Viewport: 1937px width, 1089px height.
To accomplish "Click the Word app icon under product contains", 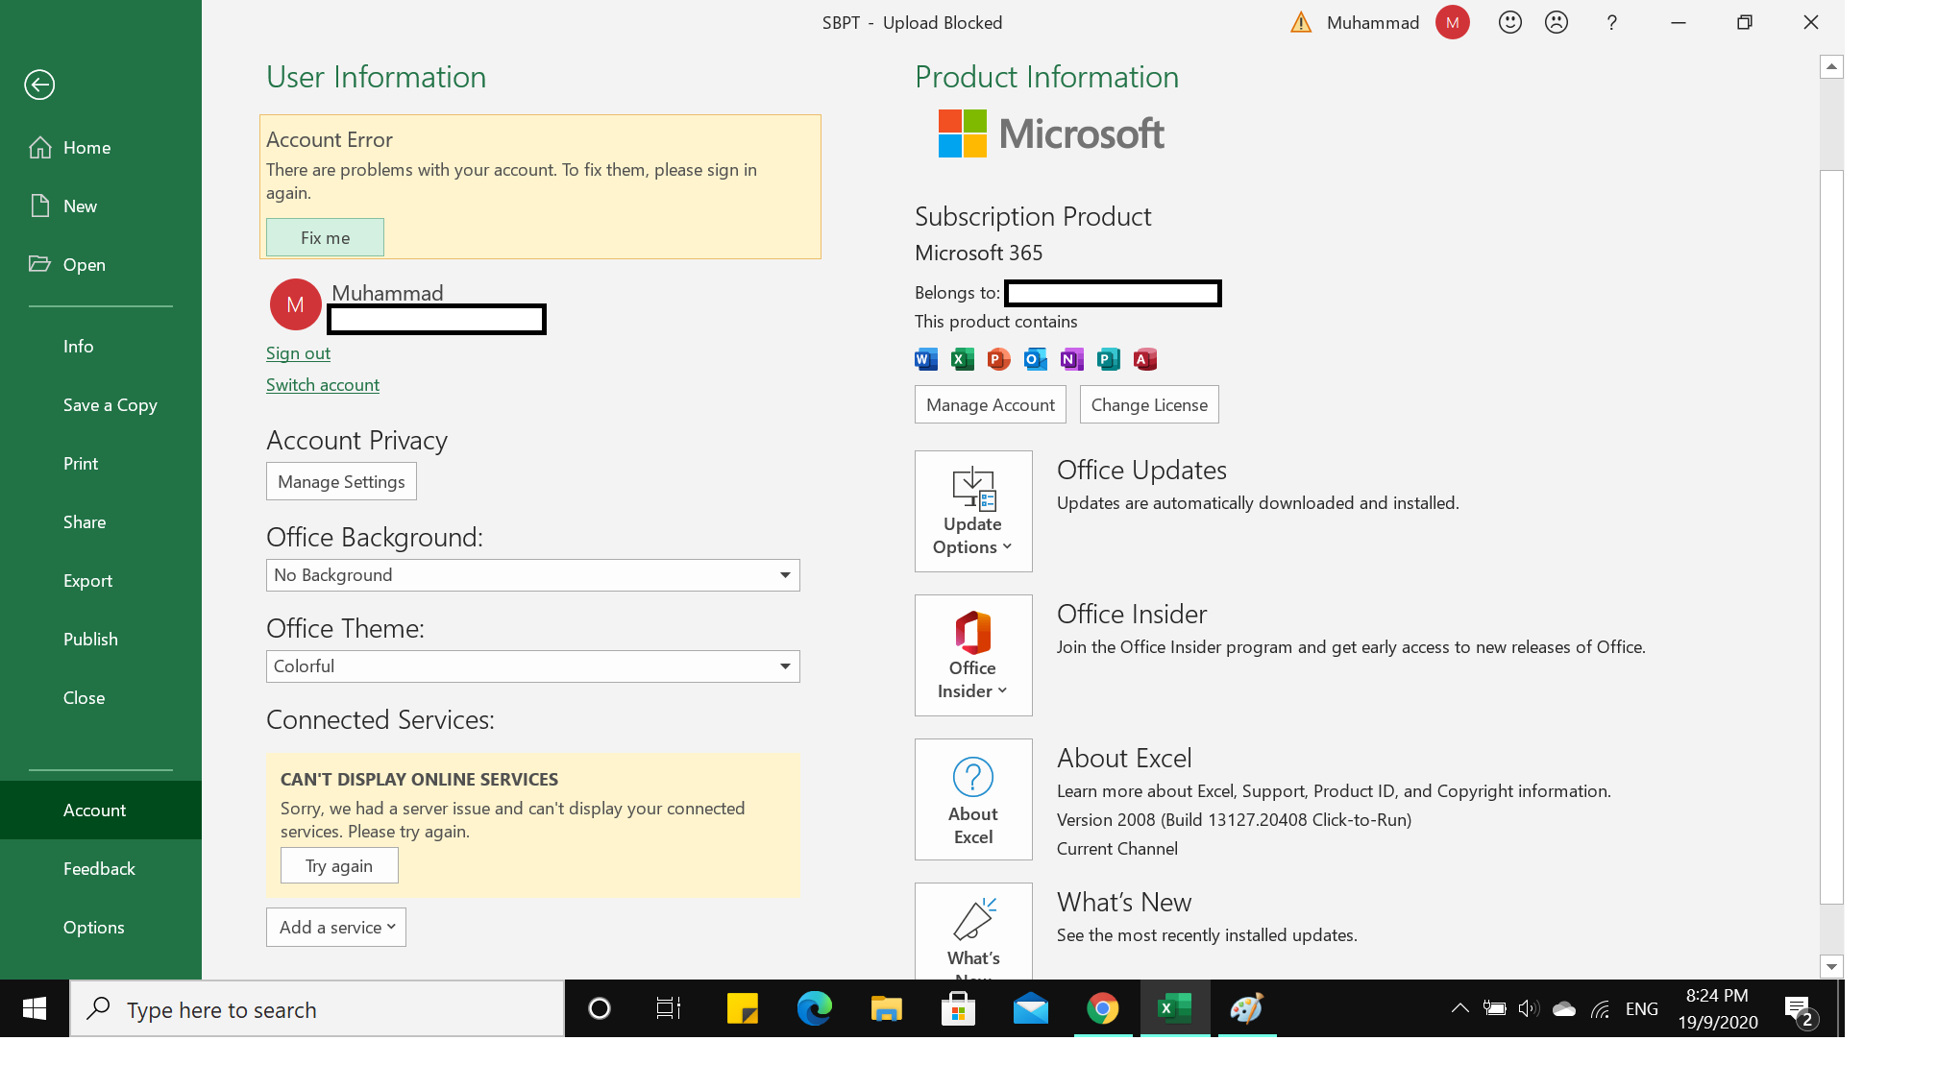I will (926, 359).
